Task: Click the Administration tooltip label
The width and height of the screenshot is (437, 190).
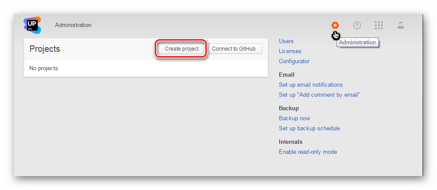Action: (357, 42)
